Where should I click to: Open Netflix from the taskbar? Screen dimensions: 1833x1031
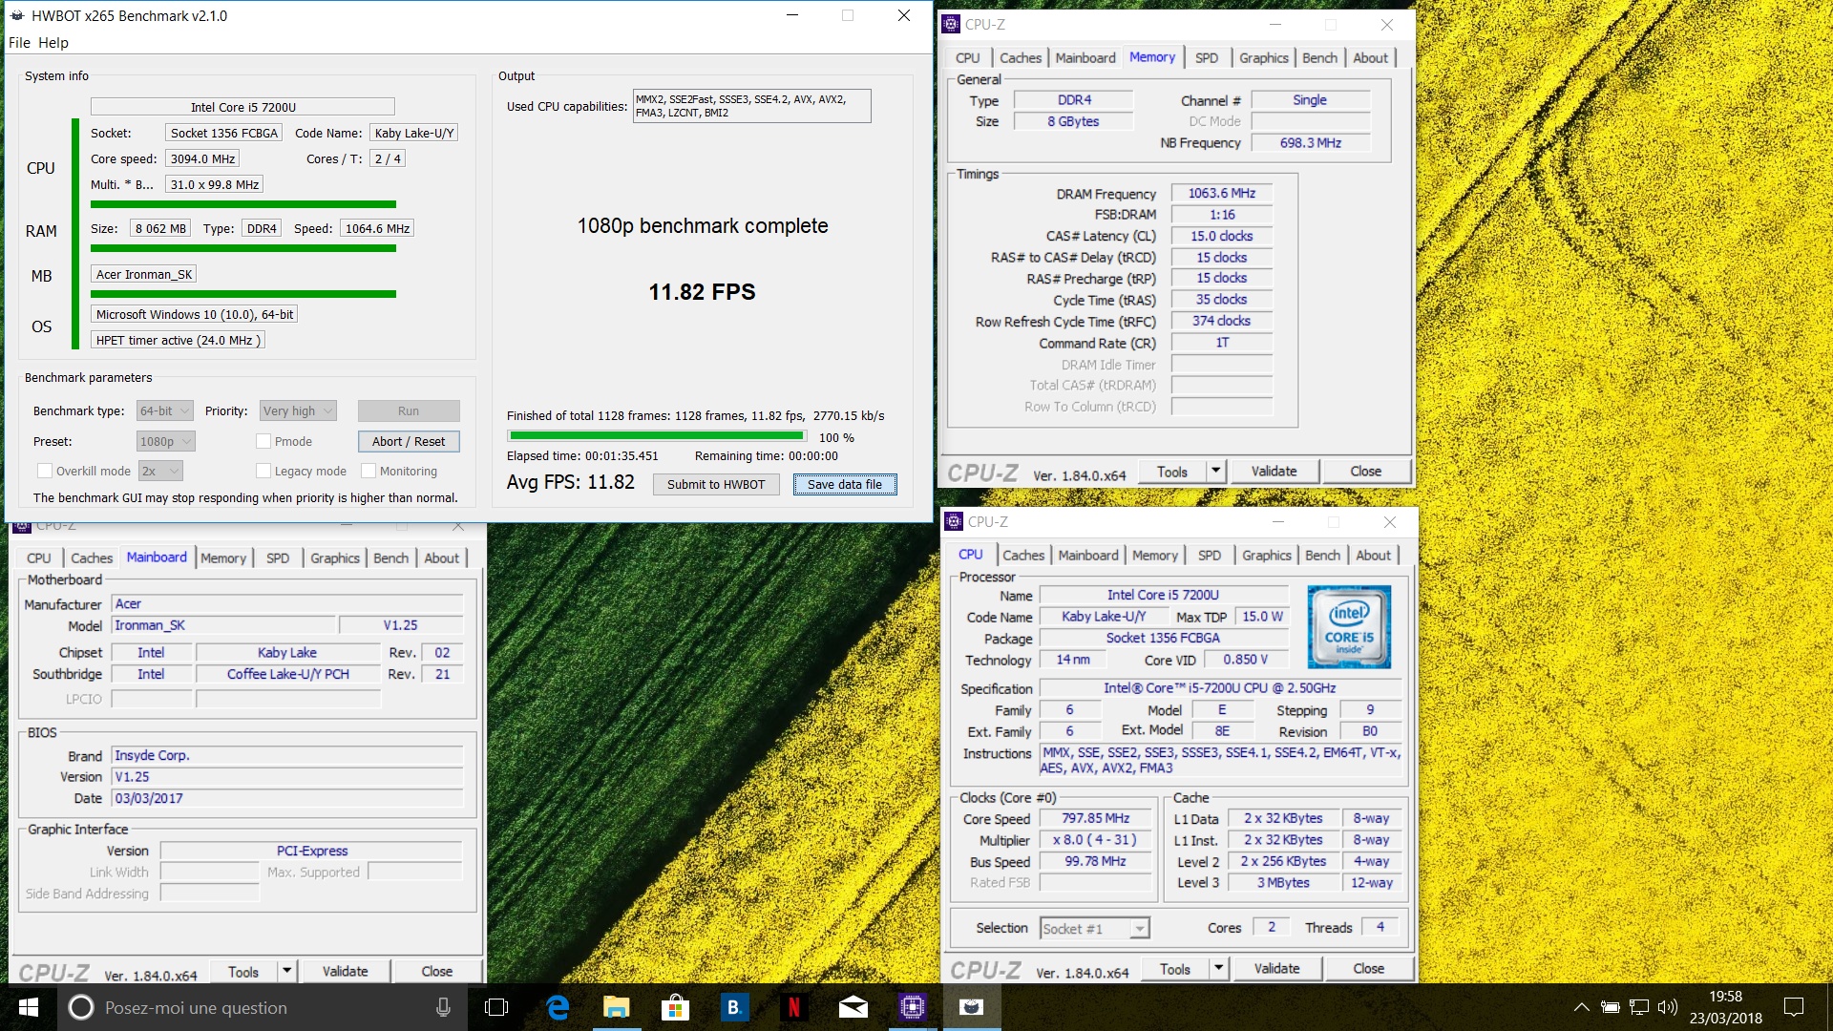[x=793, y=1007]
